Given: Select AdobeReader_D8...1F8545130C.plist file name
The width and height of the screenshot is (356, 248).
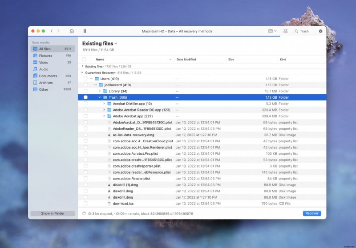Looking at the screenshot, I should point(142,128).
